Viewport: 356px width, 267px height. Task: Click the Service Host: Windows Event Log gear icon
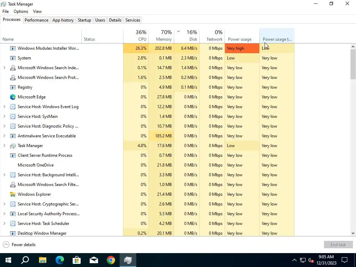13,107
